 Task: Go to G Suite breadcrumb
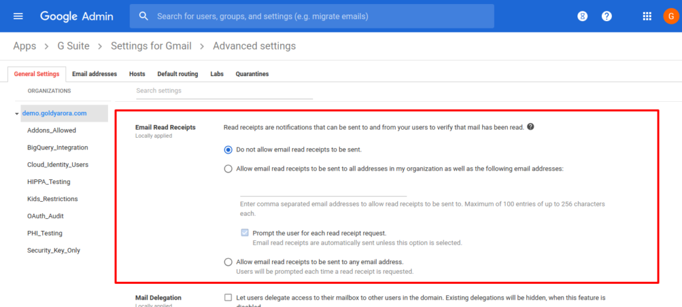[x=73, y=46]
